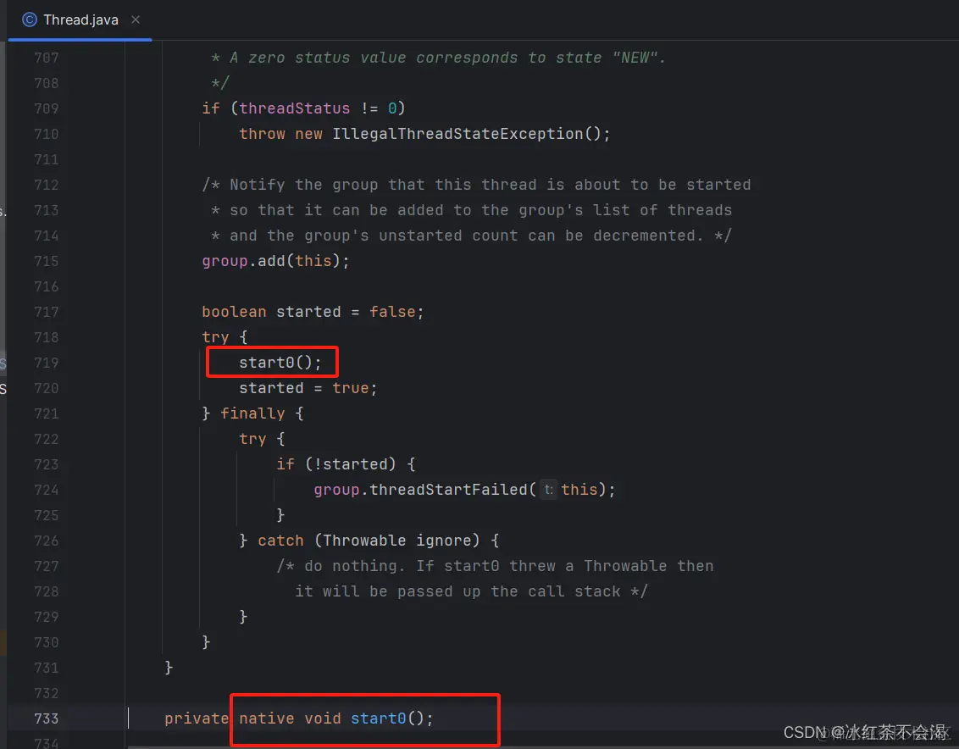Click 'it will be passed up' comment line
Screen dimensions: 959x749
coord(471,591)
